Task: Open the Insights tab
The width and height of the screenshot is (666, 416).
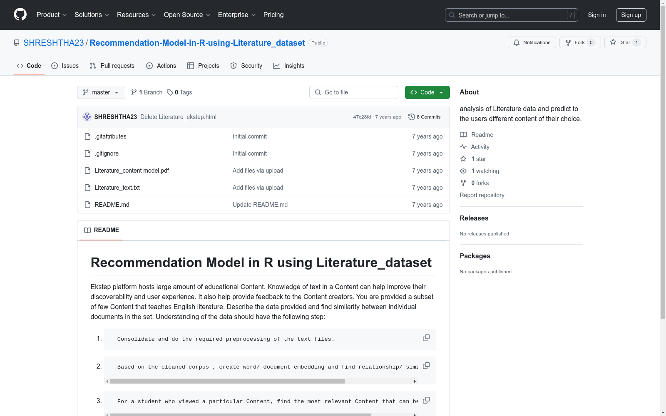Action: 289,66
